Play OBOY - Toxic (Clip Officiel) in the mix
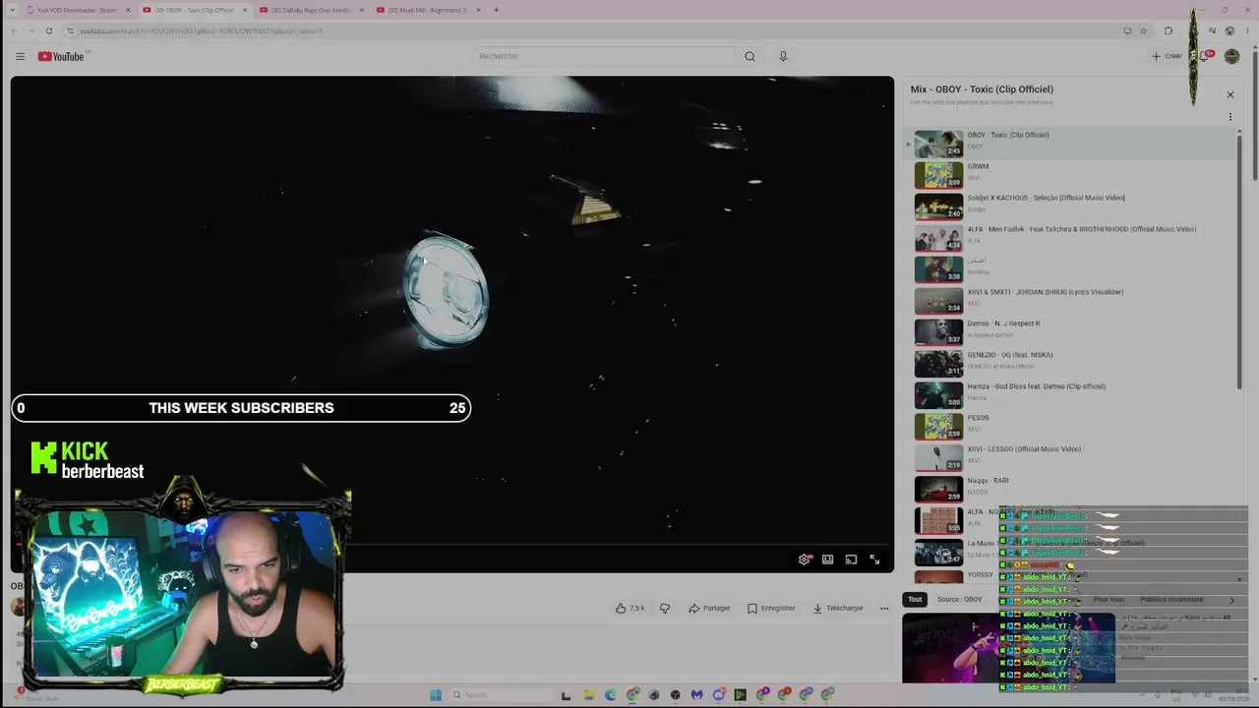The width and height of the screenshot is (1259, 708). [x=1070, y=144]
